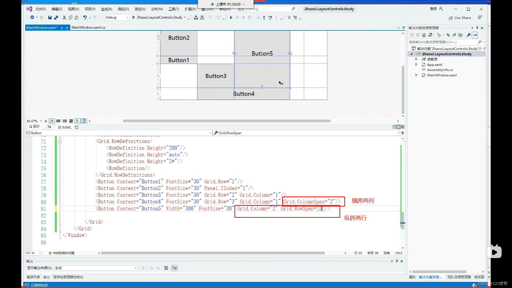Viewport: 512px width, 288px height.
Task: Open the Live Share button
Action: 460,18
